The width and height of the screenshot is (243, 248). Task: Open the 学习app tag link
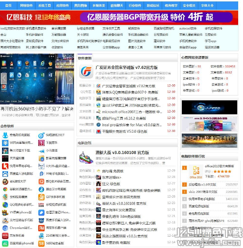pos(210,41)
